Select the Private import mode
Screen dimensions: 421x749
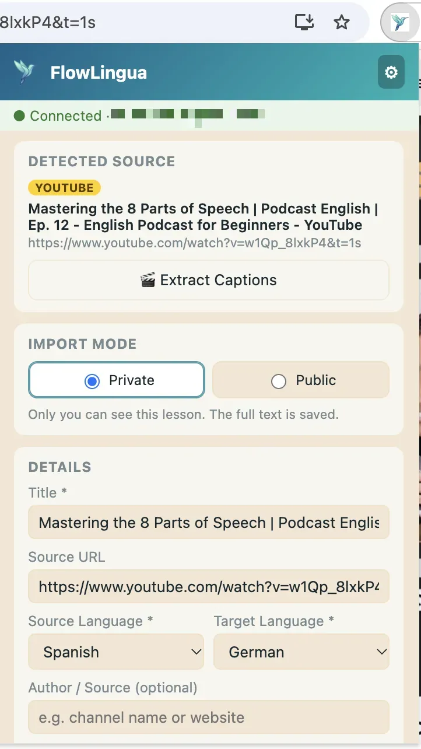[117, 380]
